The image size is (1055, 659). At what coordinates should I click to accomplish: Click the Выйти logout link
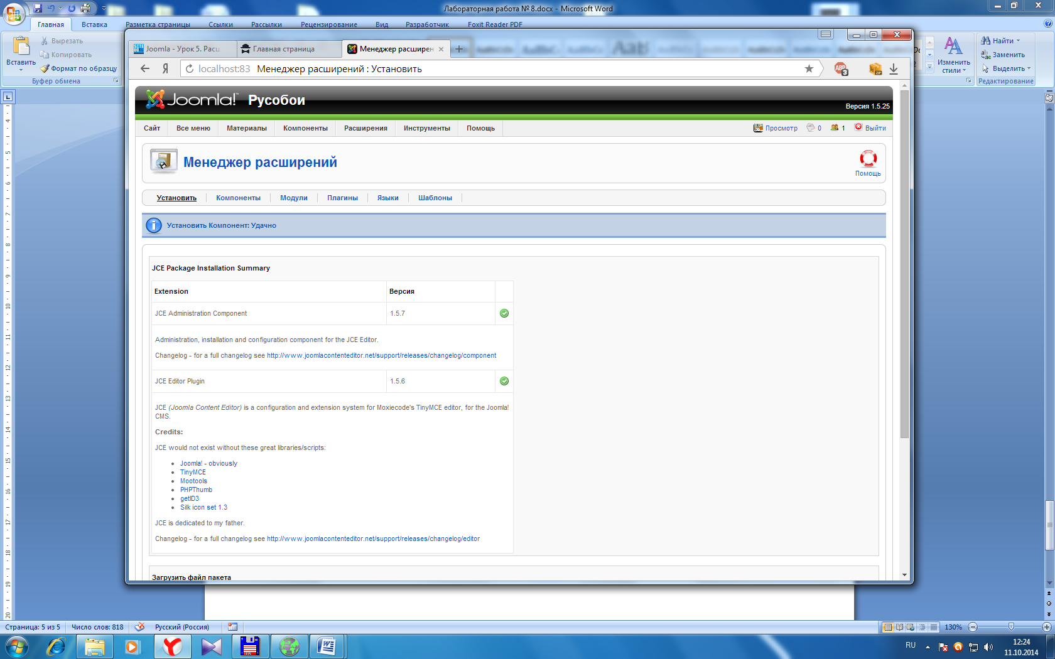(x=875, y=128)
